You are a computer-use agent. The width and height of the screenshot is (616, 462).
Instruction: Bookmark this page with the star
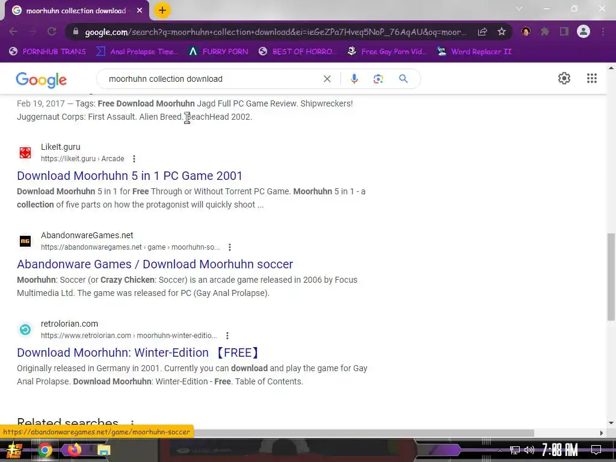pyautogui.click(x=501, y=32)
